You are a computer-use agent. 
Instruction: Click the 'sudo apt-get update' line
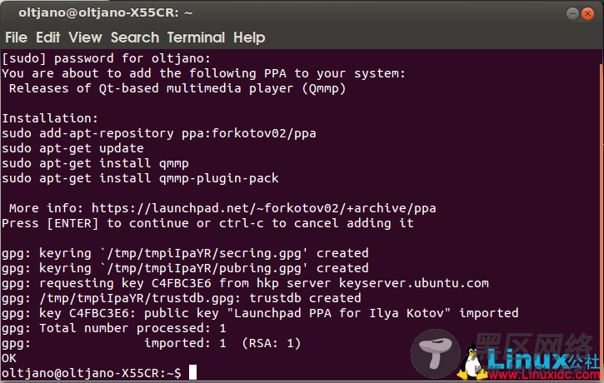click(x=72, y=148)
